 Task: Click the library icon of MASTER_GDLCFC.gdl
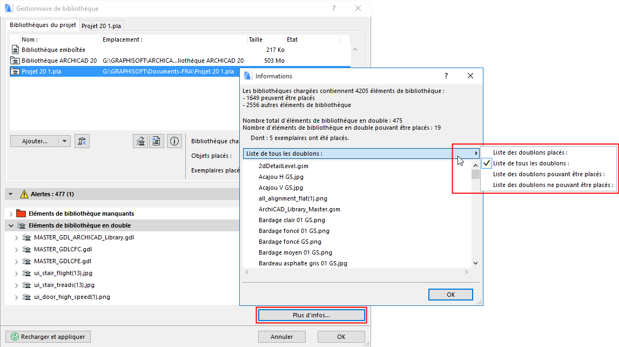coord(26,249)
